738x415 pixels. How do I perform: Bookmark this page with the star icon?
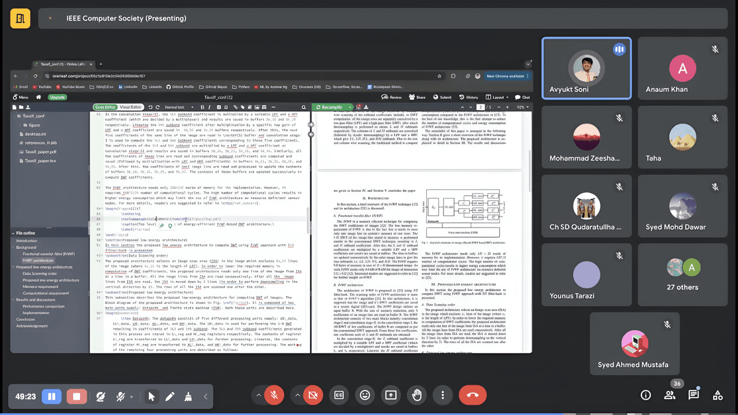pos(440,76)
